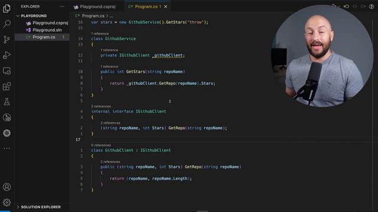Click the timeline clock icon in activity bar
The height and width of the screenshot is (212, 378).
[x=6, y=118]
